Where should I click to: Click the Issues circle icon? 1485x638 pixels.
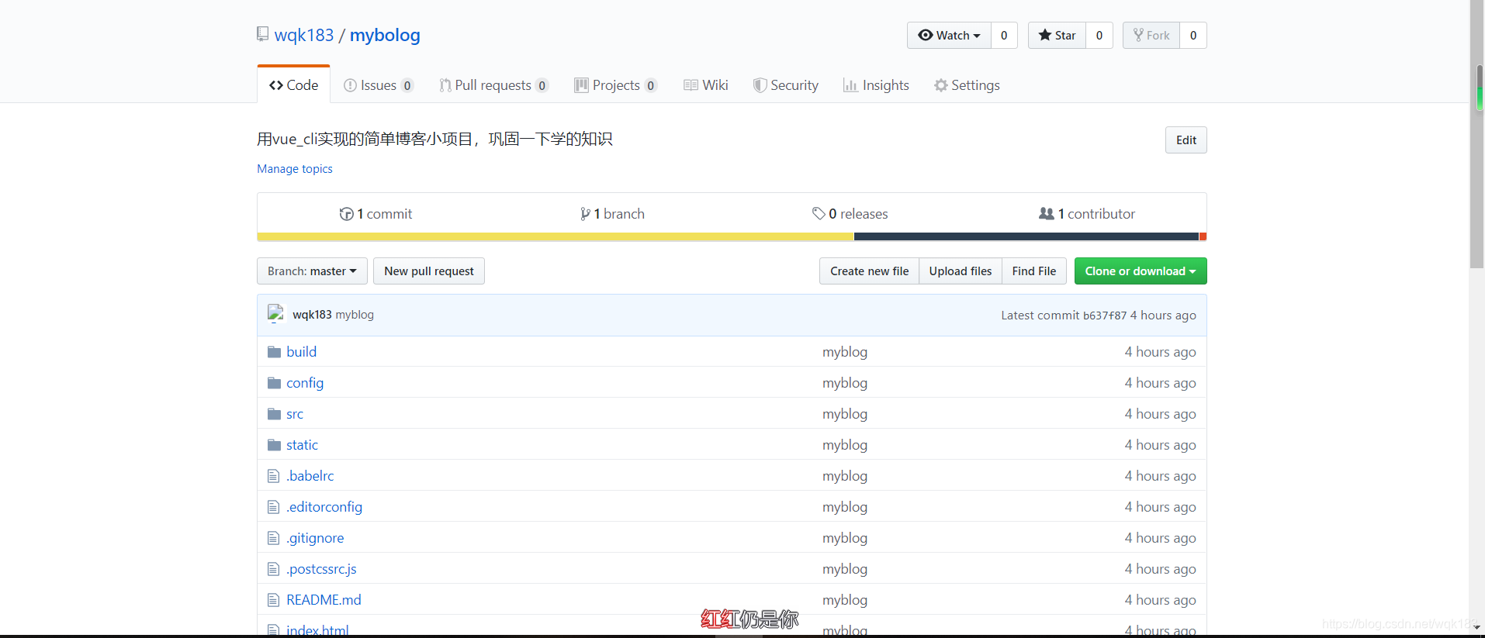(350, 85)
